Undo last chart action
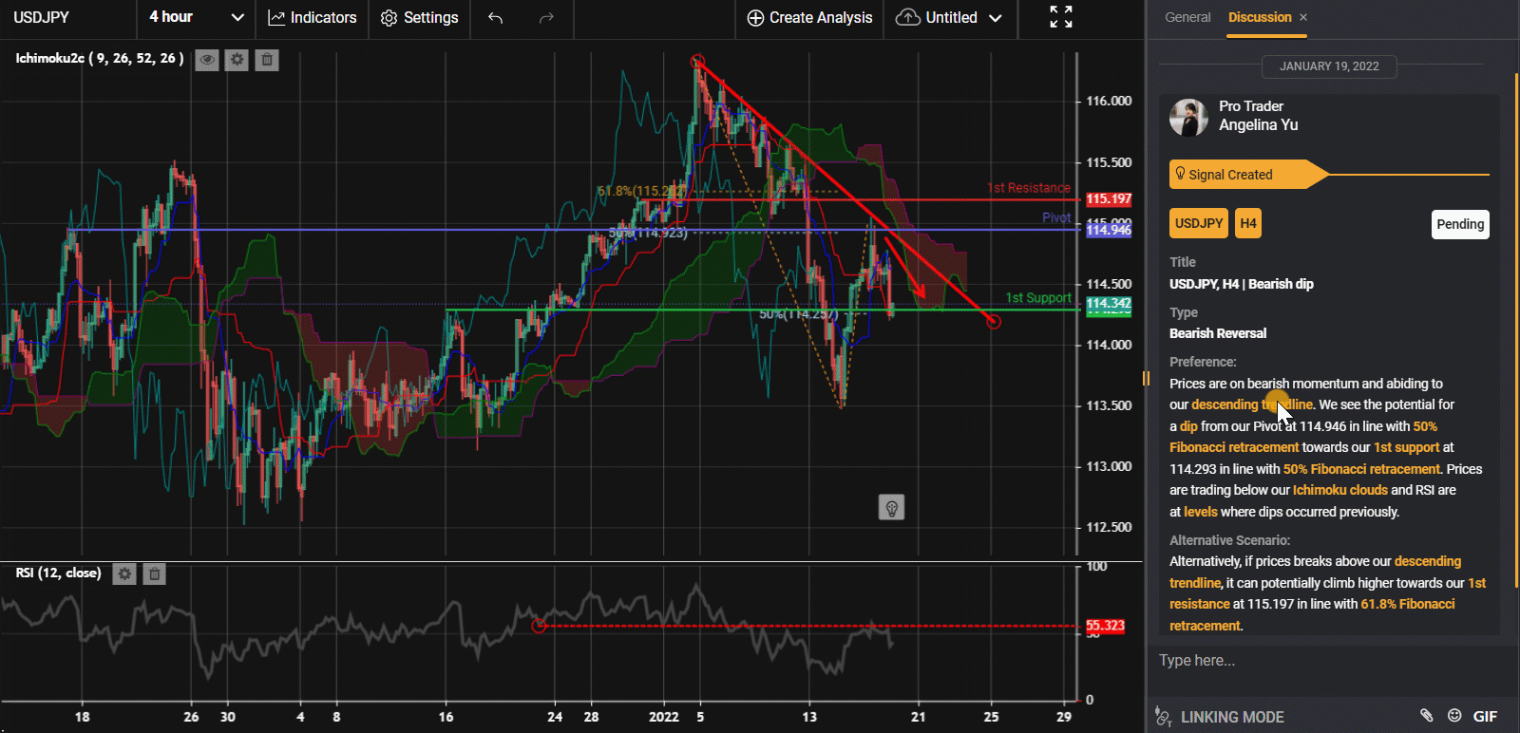1520x733 pixels. (495, 17)
